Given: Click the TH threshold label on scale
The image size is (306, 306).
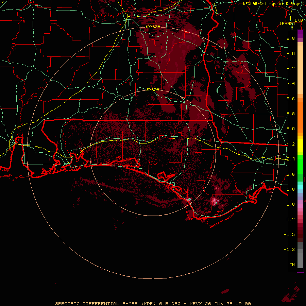Looking at the screenshot, I should [x=292, y=265].
